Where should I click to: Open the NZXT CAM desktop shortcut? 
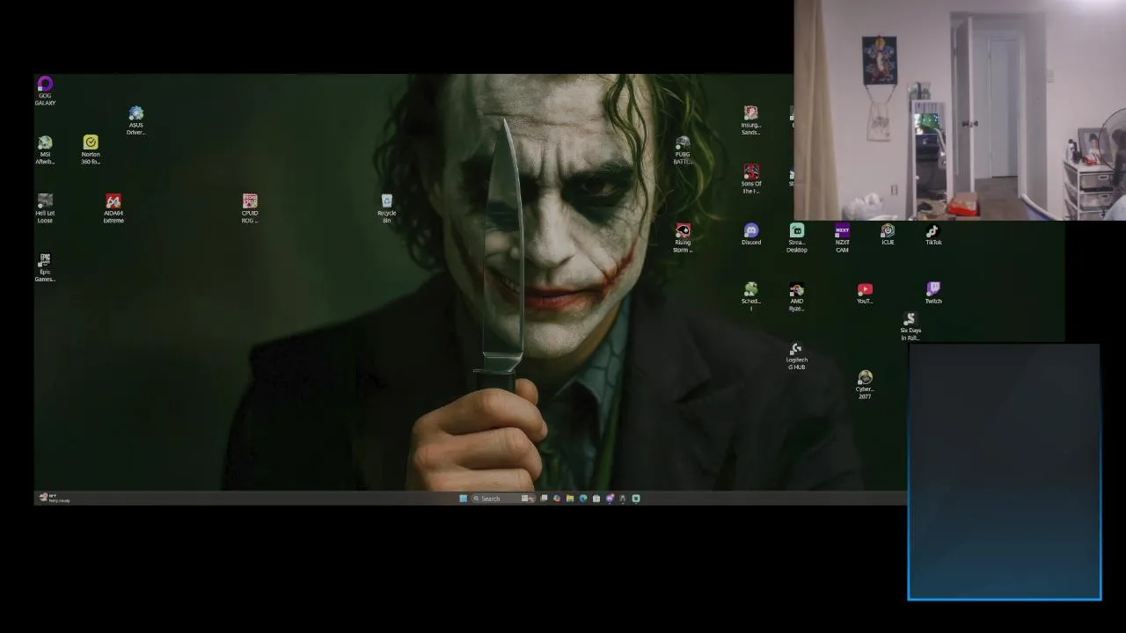[842, 237]
